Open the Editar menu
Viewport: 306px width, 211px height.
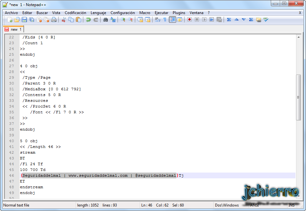[x=27, y=13]
